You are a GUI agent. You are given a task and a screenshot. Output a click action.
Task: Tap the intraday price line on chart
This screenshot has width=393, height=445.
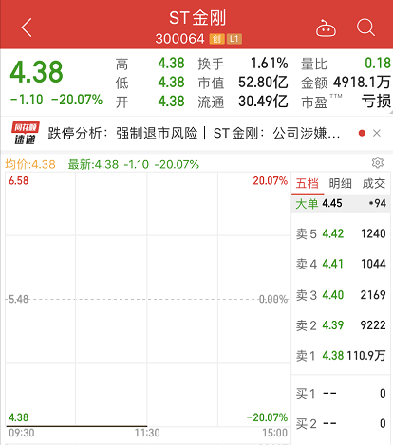tap(77, 426)
